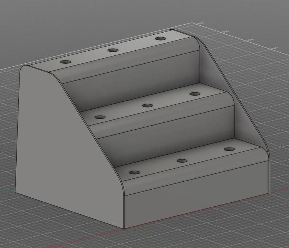
Task: Choose the right hole on the bottom step
Action: (229, 149)
